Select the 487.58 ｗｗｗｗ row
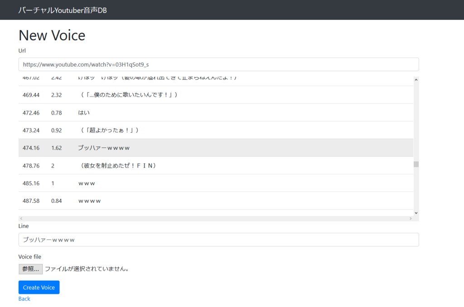The width and height of the screenshot is (464, 307). (216, 201)
